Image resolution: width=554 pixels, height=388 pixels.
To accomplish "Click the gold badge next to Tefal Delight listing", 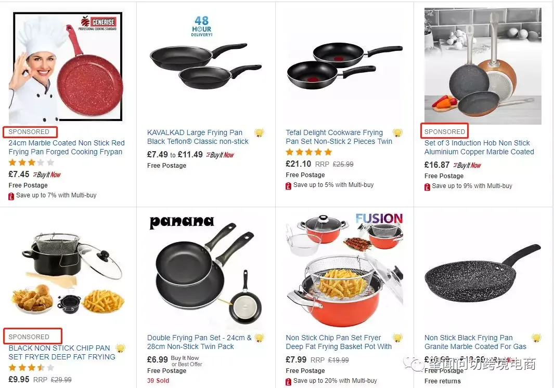I will [398, 132].
